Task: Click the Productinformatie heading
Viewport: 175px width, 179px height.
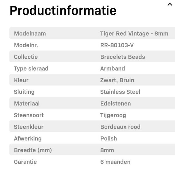Action: pos(63,11)
